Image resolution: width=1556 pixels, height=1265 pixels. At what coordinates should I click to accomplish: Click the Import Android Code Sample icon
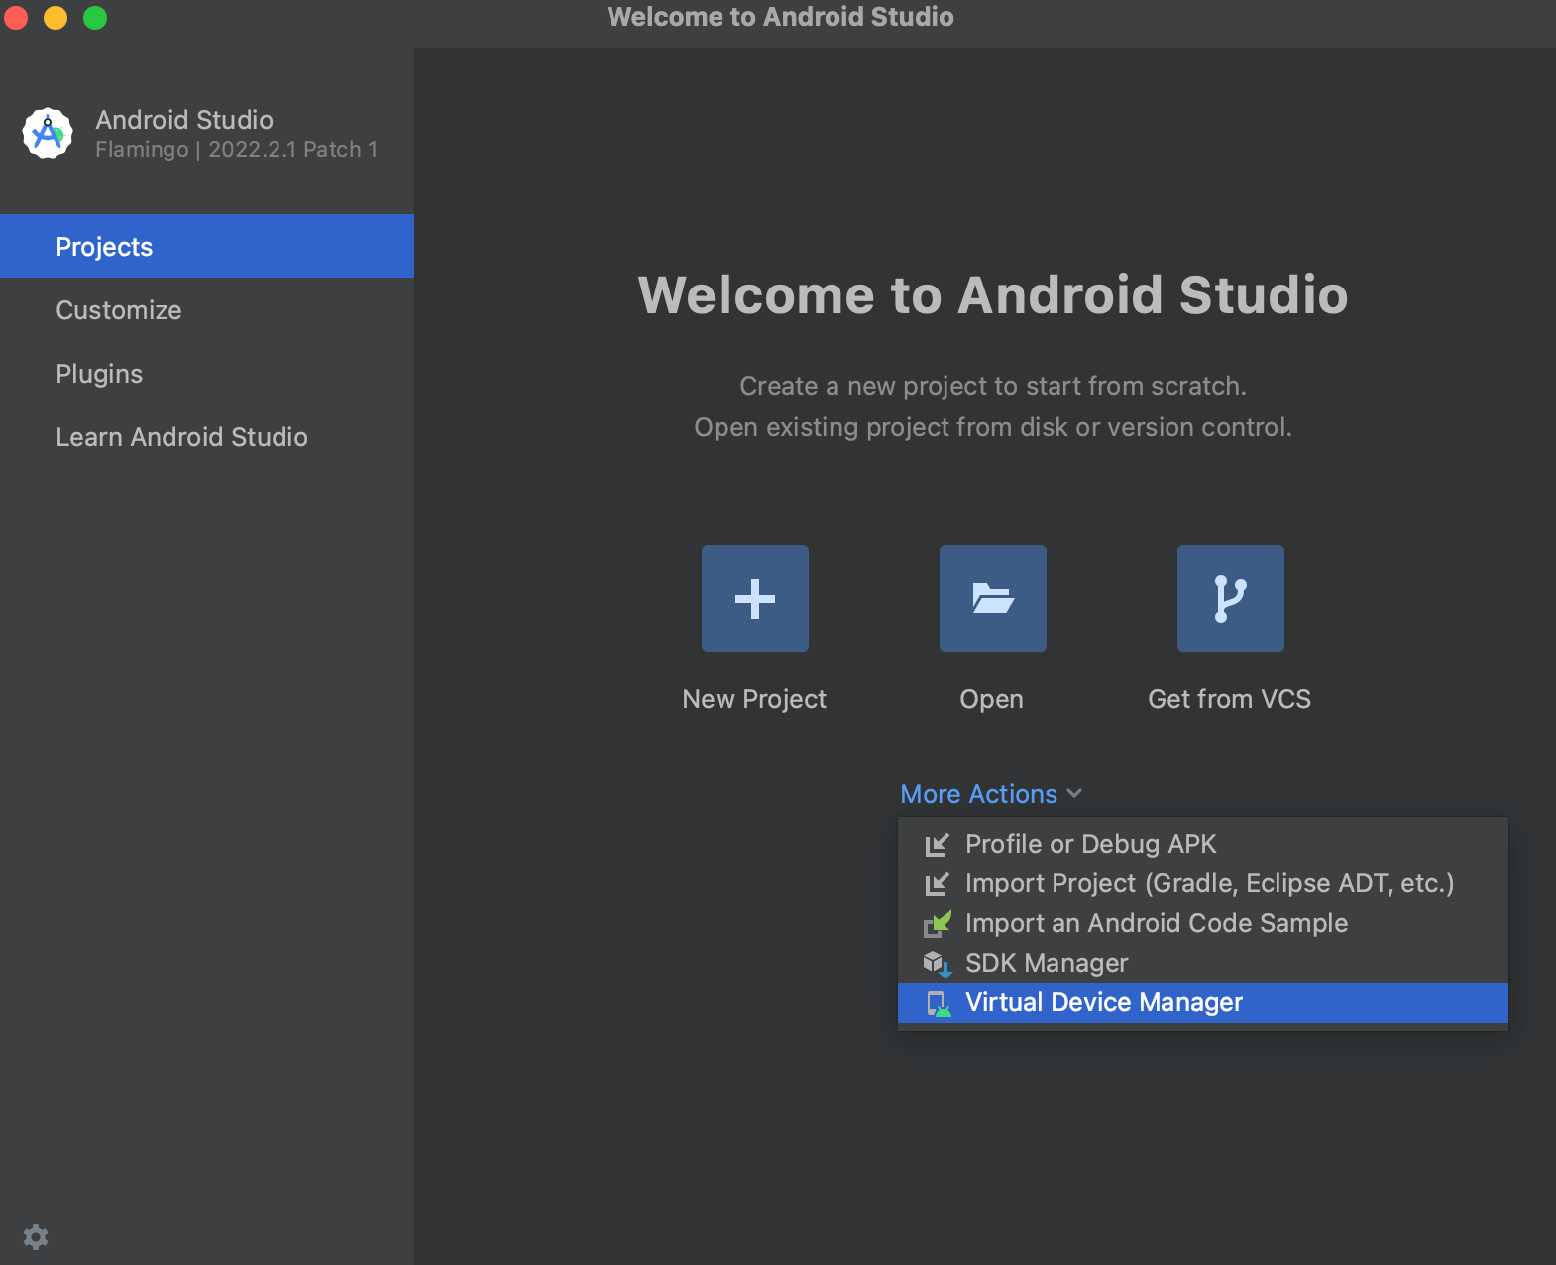[x=937, y=923]
